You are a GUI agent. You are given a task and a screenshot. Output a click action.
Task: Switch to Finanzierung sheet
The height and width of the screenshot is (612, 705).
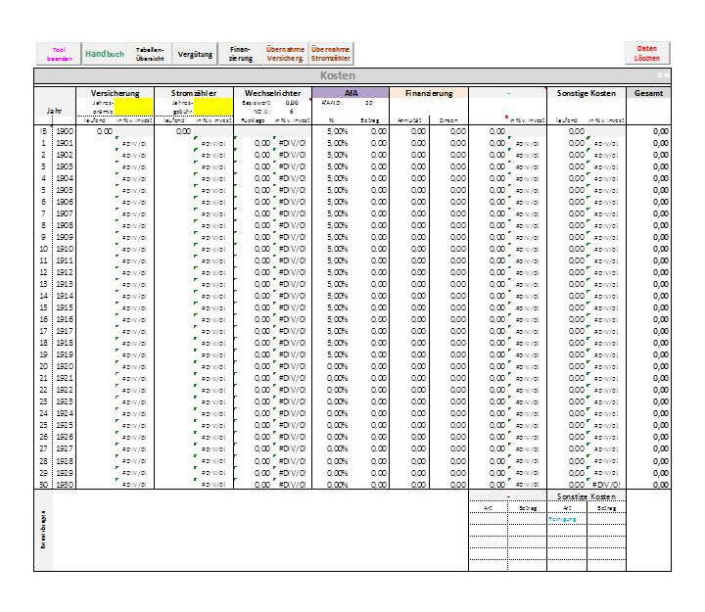tap(240, 54)
